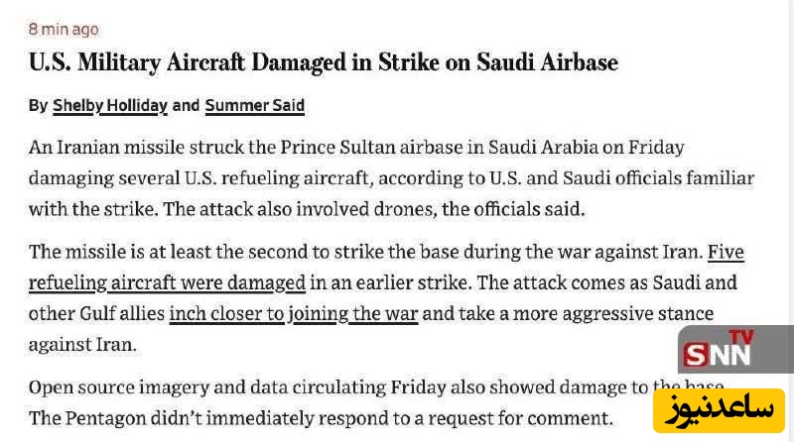Click 'and' between the author names
794x442 pixels.
coord(186,106)
